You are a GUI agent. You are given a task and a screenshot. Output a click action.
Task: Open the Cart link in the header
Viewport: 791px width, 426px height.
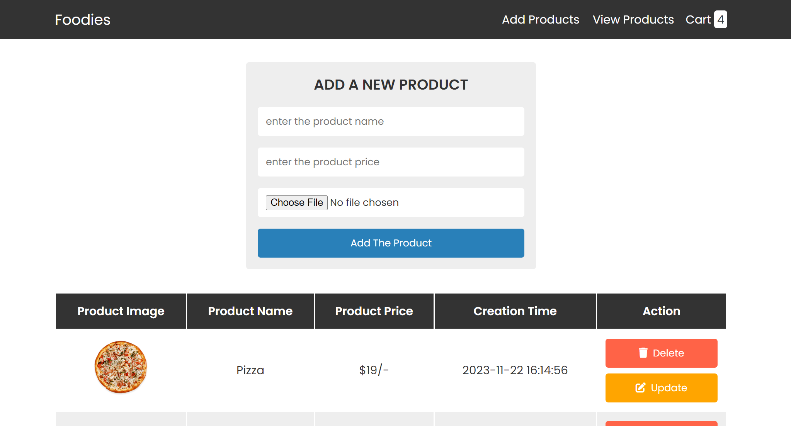pos(698,19)
